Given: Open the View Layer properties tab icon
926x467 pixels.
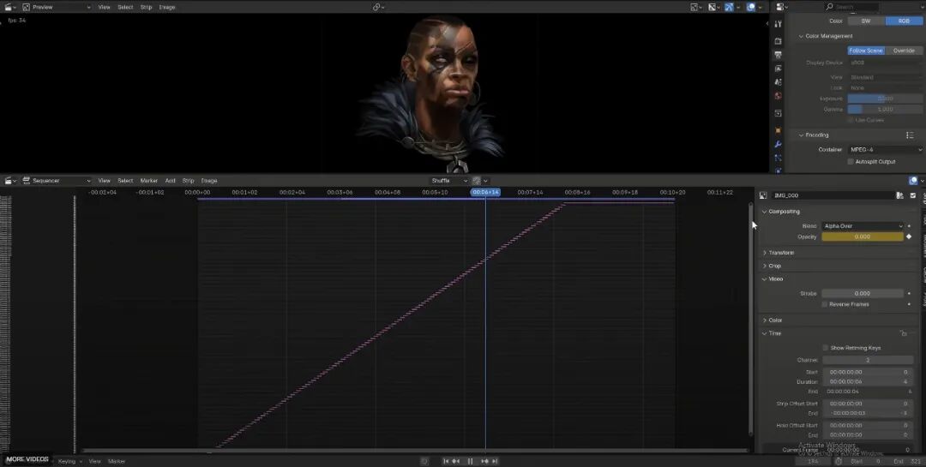Looking at the screenshot, I should coord(779,69).
